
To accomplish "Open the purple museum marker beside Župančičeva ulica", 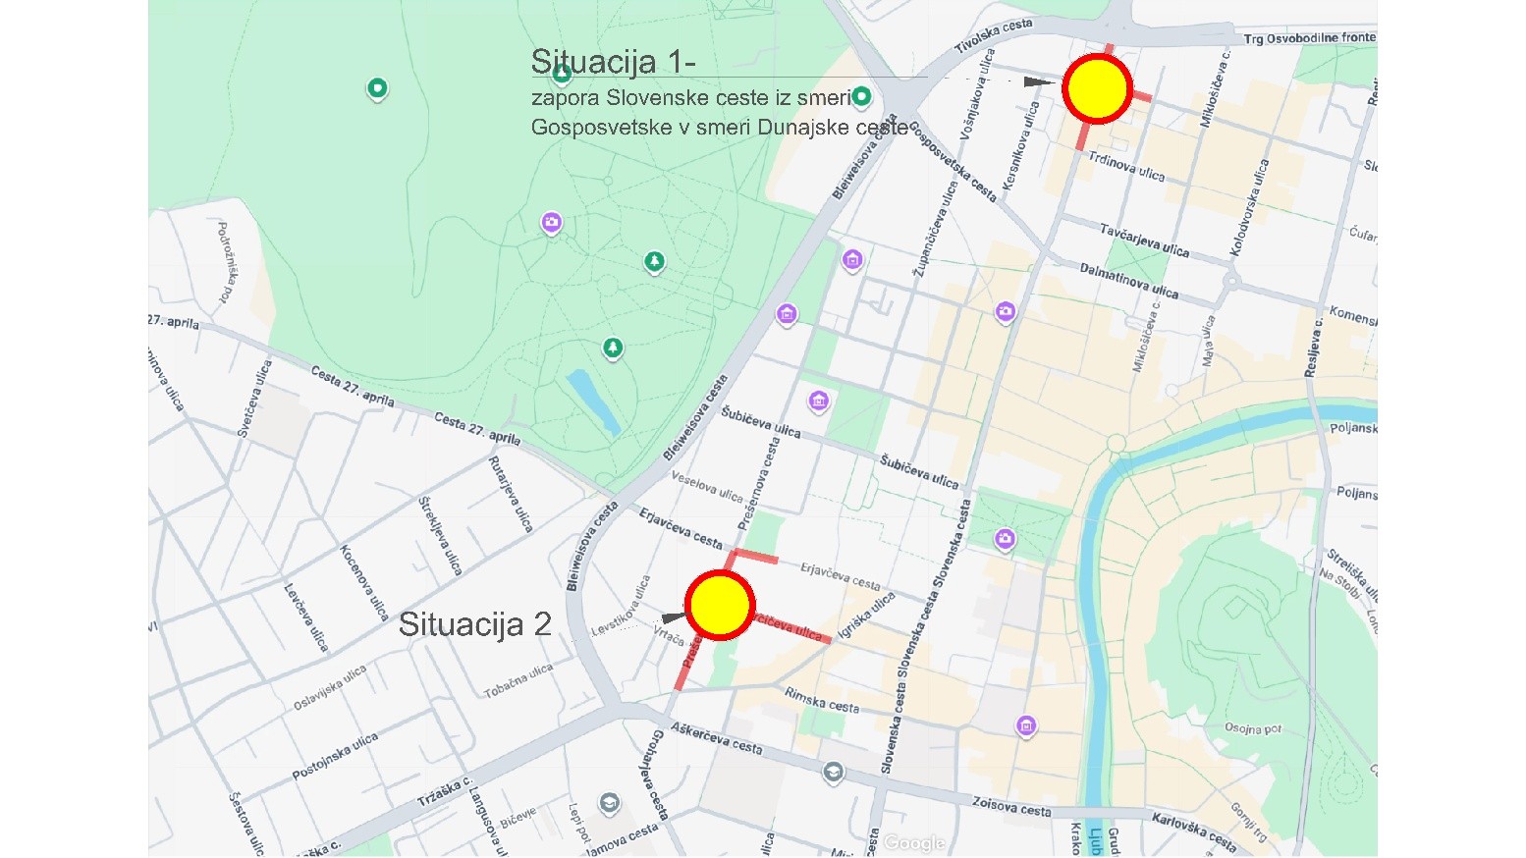I will pyautogui.click(x=852, y=260).
